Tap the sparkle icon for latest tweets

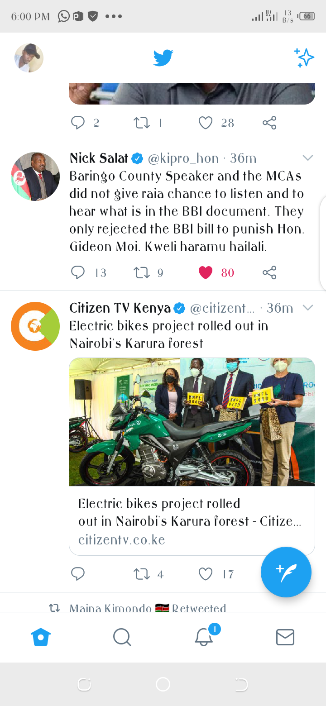point(304,58)
